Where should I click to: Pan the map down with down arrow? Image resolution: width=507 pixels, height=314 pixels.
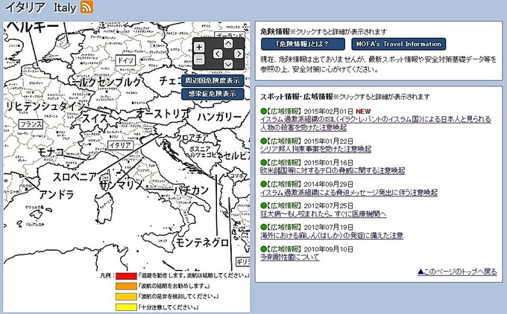coord(228,64)
